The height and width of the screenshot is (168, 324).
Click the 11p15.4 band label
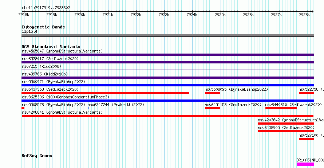coord(29,32)
